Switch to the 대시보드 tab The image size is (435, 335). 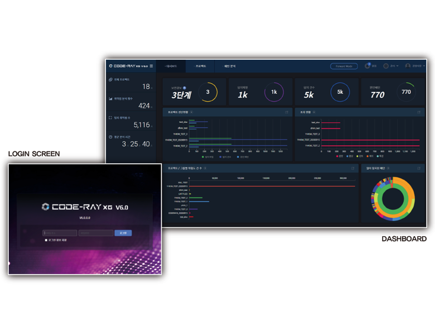coord(171,66)
